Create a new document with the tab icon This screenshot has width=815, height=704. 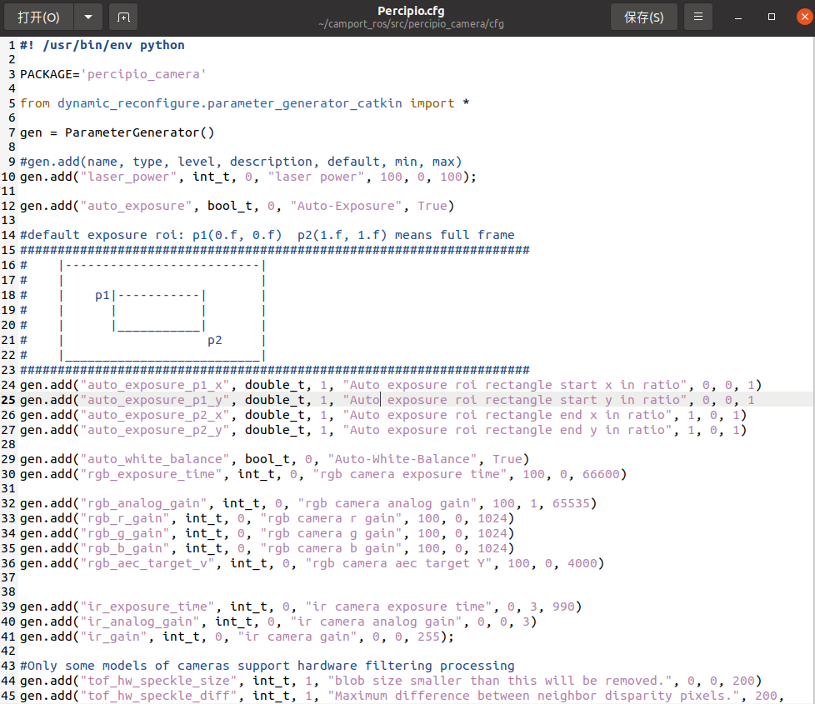pos(123,17)
